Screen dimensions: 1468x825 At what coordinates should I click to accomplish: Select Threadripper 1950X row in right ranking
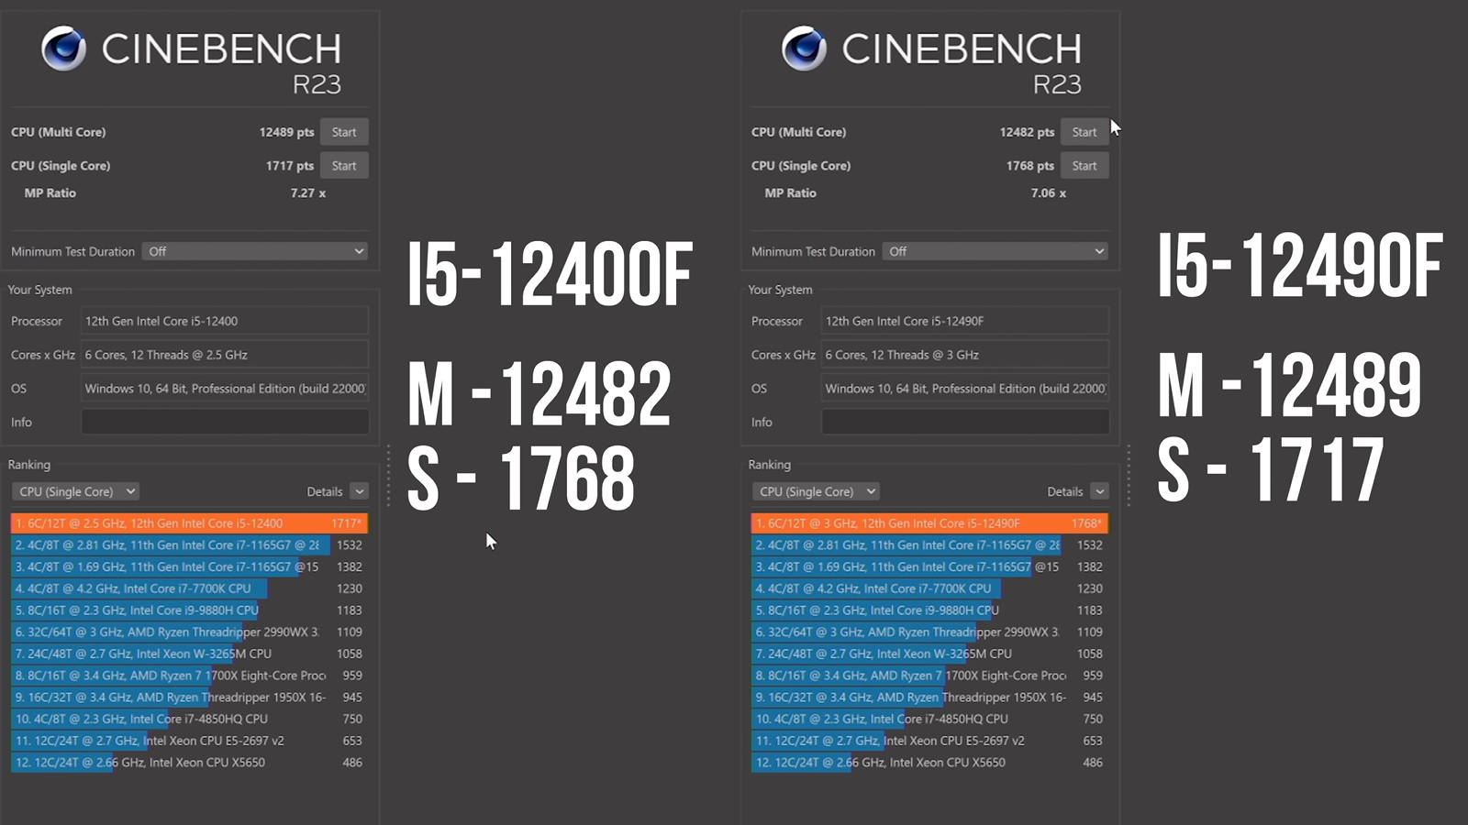coord(929,697)
